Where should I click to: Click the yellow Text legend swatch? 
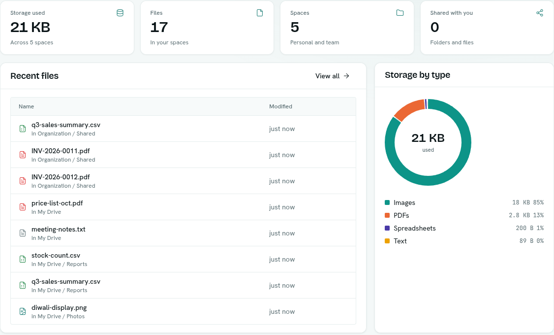(387, 241)
